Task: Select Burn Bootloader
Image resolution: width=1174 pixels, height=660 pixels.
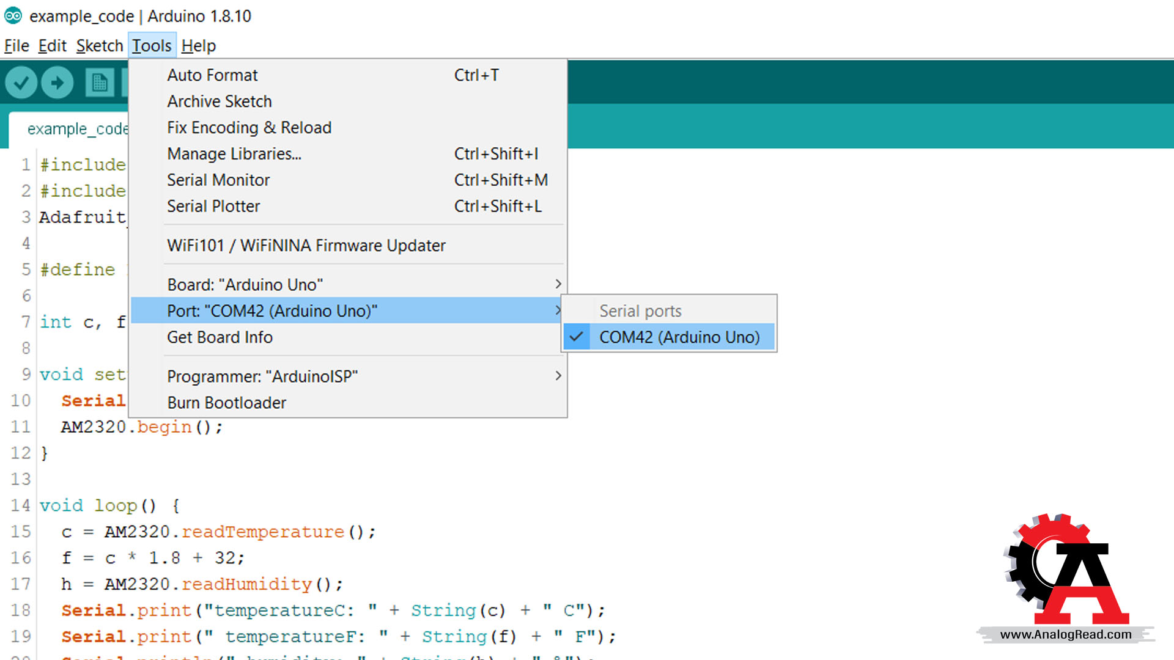Action: tap(349, 403)
